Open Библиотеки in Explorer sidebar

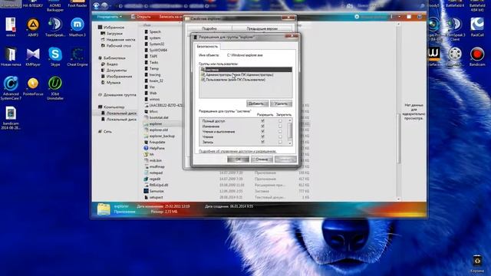(x=112, y=58)
